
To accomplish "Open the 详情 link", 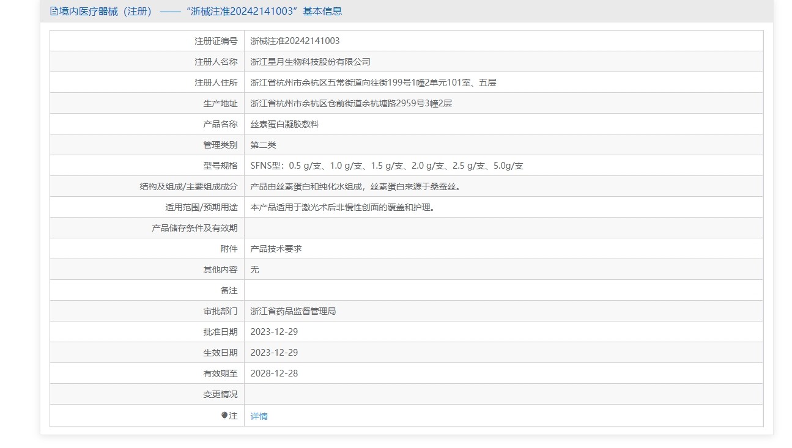I will pos(259,416).
